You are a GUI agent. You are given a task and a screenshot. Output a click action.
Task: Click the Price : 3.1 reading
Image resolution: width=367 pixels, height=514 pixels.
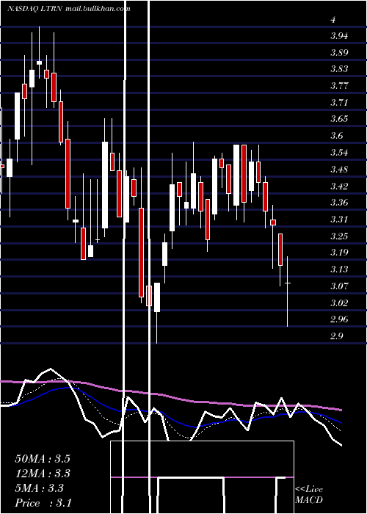point(43,503)
